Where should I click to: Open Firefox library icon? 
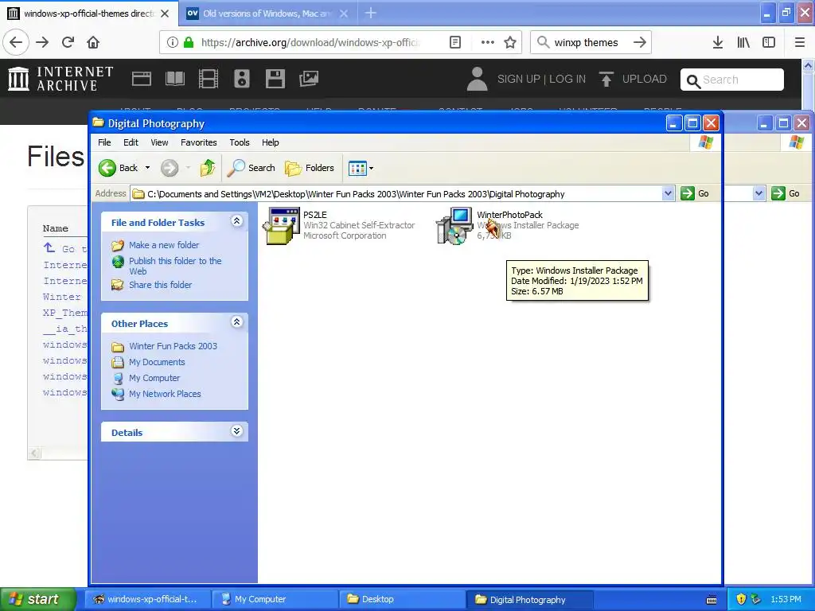pyautogui.click(x=743, y=43)
